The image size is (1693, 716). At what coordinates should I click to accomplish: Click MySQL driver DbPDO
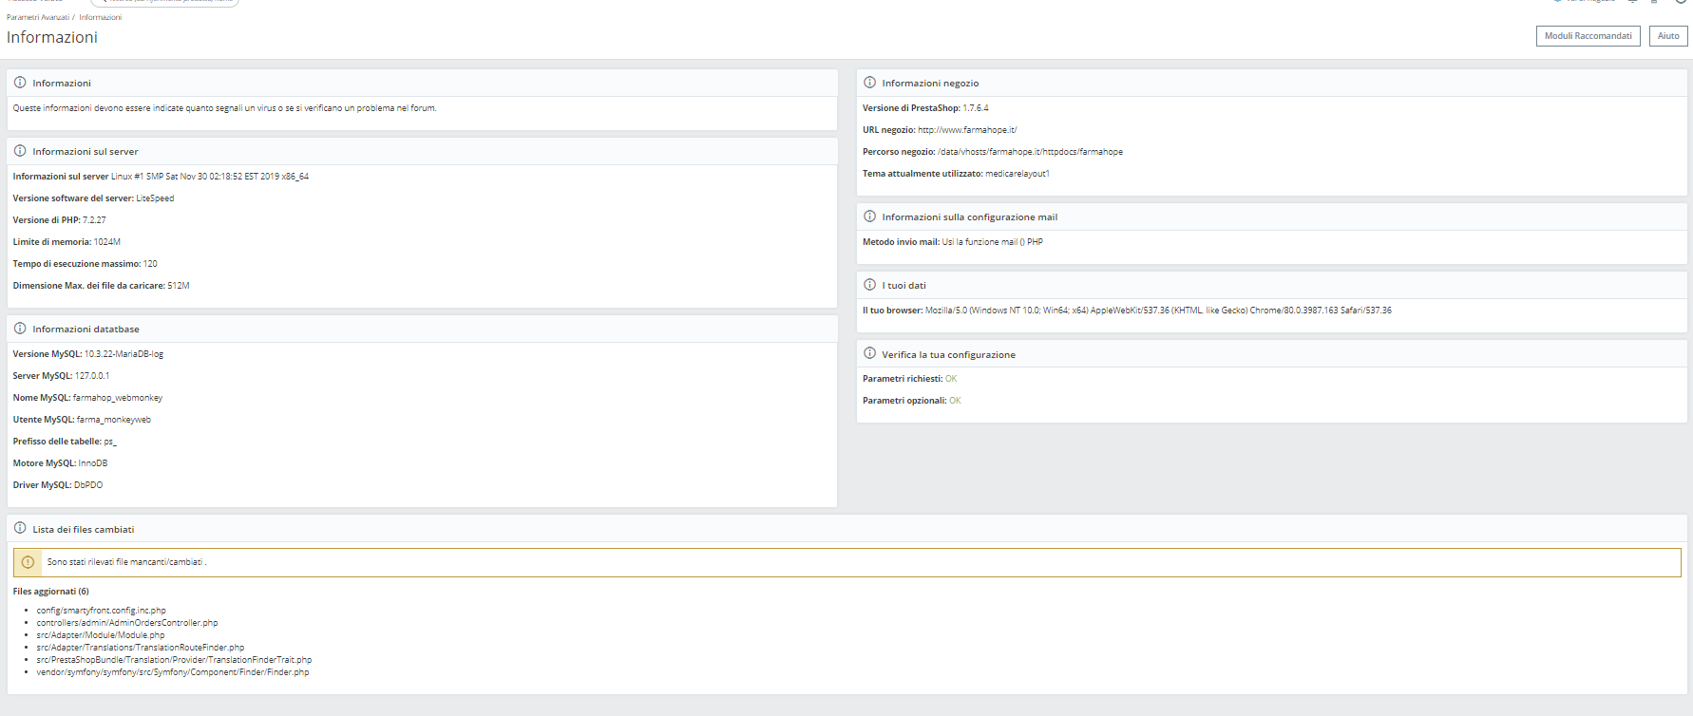88,485
